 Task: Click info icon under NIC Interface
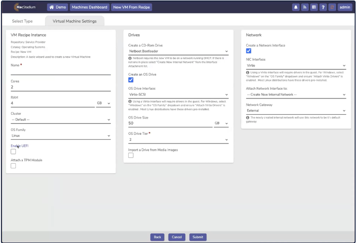(247, 72)
